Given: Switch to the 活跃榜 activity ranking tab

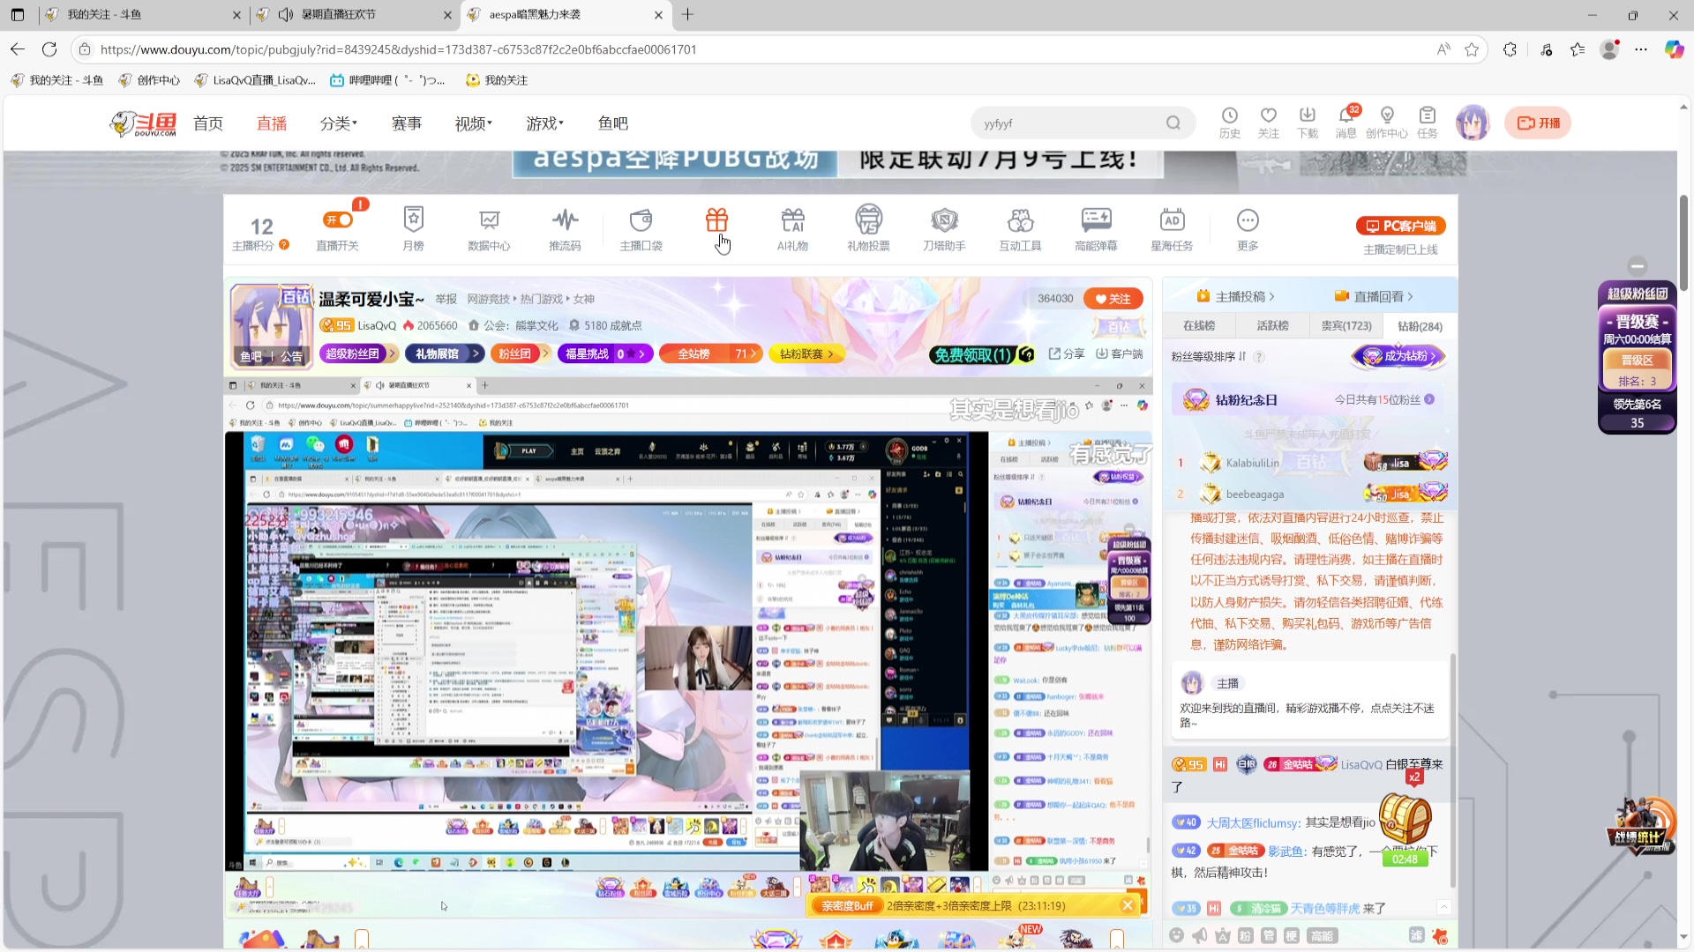Looking at the screenshot, I should tap(1272, 325).
